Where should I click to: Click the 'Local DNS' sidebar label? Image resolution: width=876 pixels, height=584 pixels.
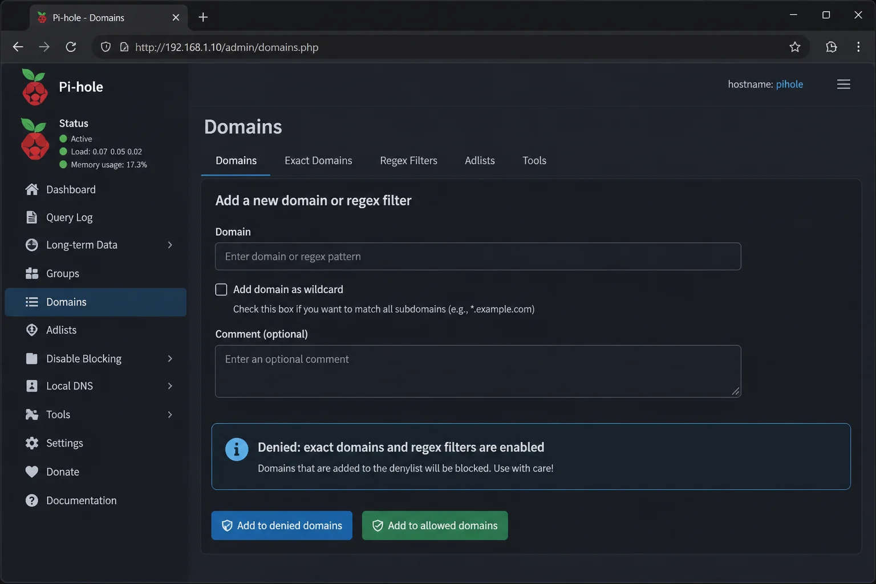[x=70, y=386]
